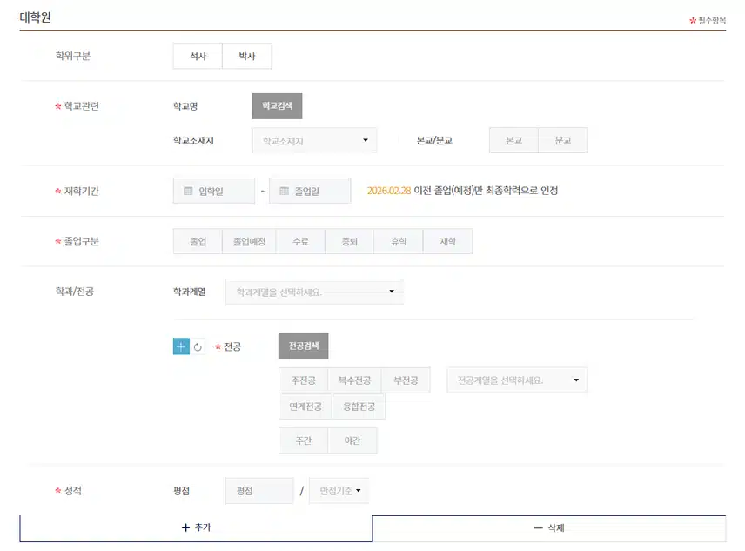Click the 2026.02.28 date text
The height and width of the screenshot is (551, 745).
coord(389,191)
